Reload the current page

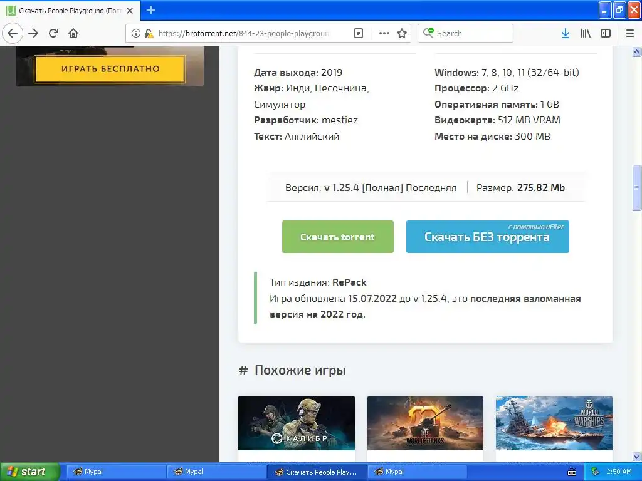tap(54, 34)
